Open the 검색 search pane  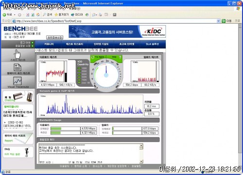click(47, 15)
